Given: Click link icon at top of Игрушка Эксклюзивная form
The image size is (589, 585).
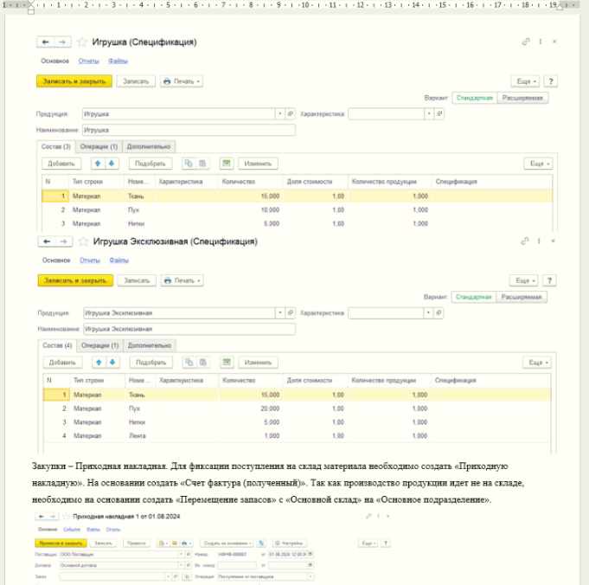Looking at the screenshot, I should 525,241.
